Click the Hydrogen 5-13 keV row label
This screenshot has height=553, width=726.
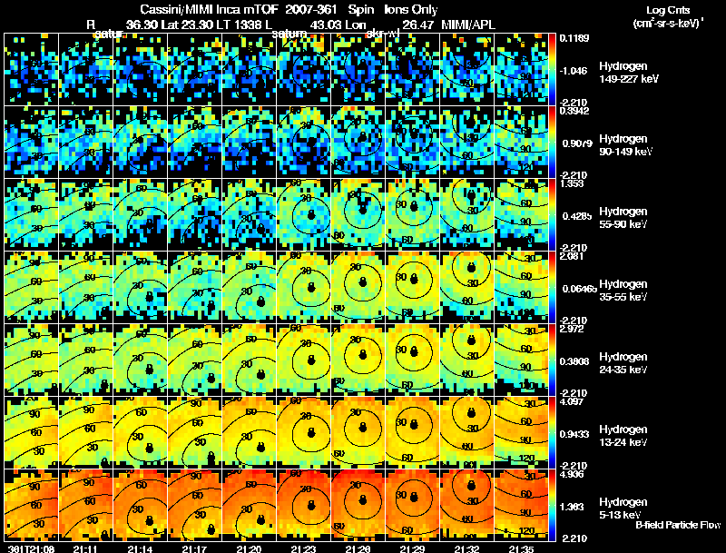[623, 509]
